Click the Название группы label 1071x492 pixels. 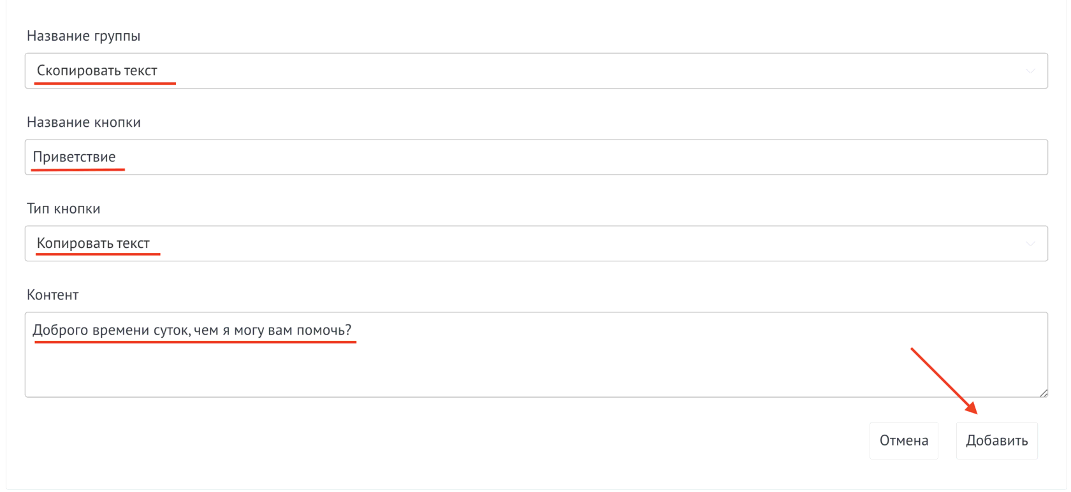tap(84, 36)
